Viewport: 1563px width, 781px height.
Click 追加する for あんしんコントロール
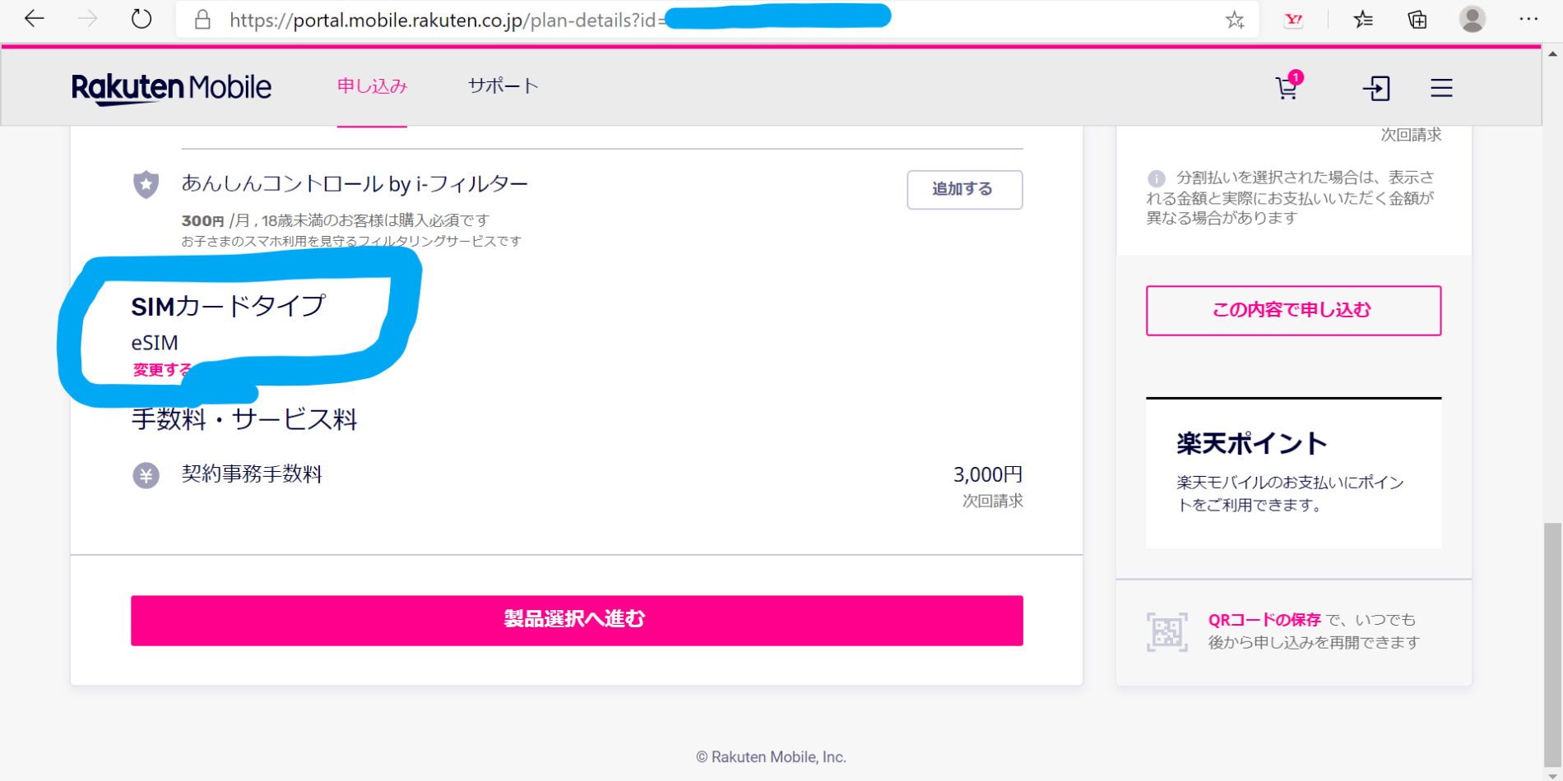coord(964,189)
